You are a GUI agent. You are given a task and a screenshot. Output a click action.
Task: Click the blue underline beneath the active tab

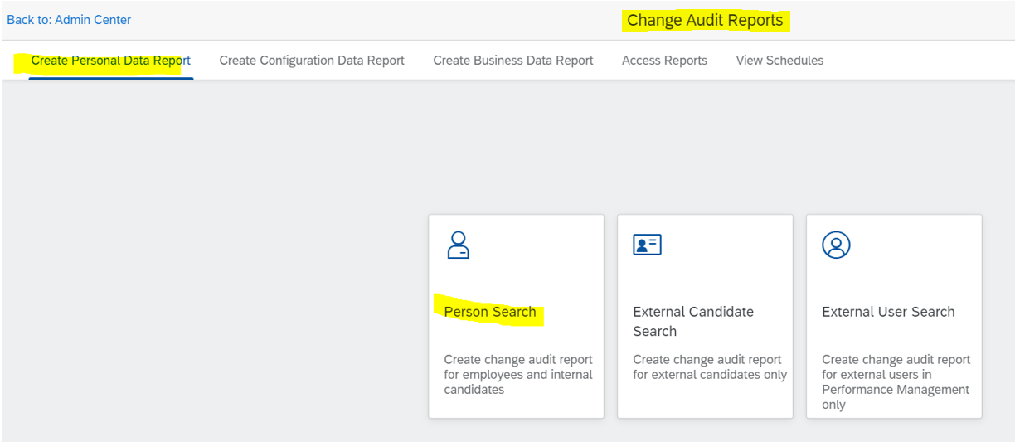[x=111, y=79]
